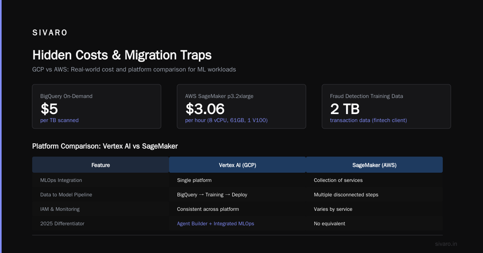Click the 'Collection of services' cell

point(338,180)
